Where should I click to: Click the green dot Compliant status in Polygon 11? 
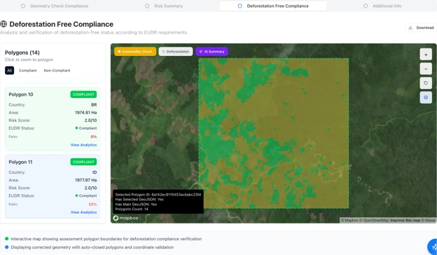coord(86,195)
